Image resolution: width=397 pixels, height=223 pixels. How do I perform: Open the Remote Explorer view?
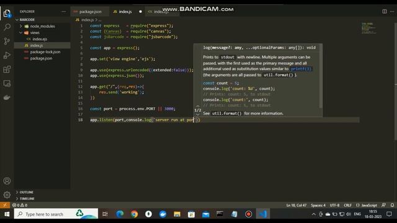pos(7,84)
